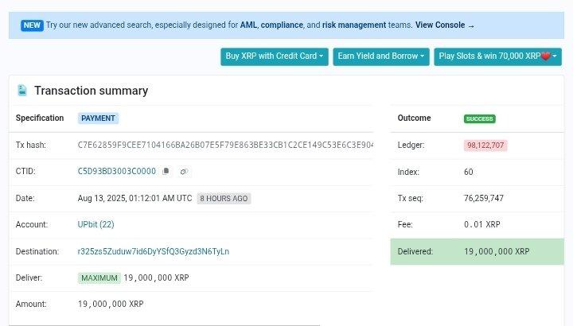
Task: Click the horizontal scrollbar below Amount
Action: (x=164, y=324)
